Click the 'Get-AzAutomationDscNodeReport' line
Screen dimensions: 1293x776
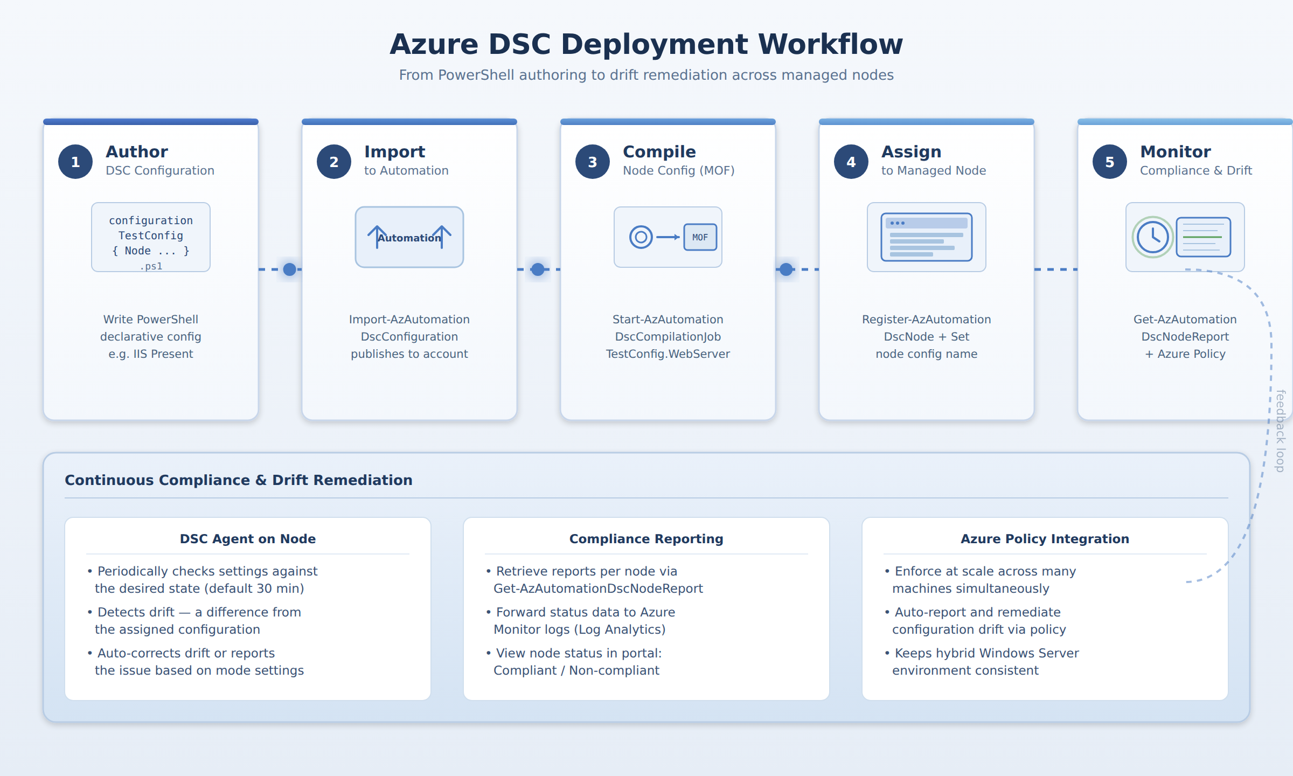(599, 588)
